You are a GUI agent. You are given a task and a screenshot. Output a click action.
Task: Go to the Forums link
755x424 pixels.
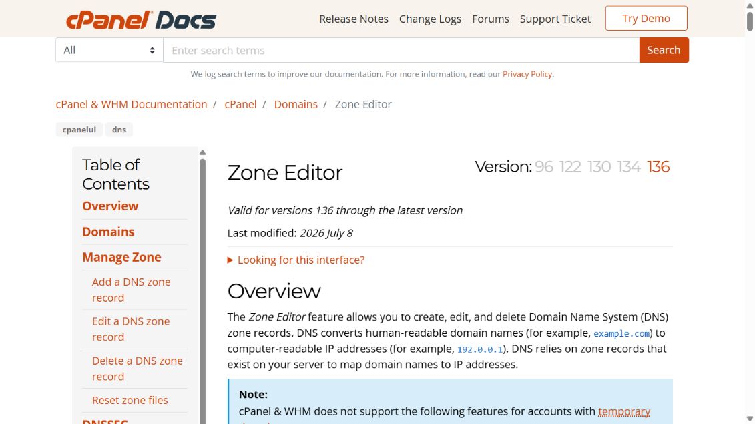490,19
